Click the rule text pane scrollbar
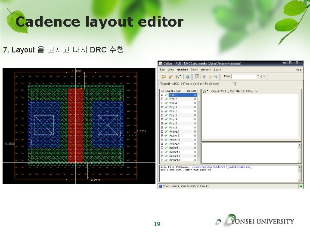The height and width of the screenshot is (232, 310). click(x=300, y=174)
